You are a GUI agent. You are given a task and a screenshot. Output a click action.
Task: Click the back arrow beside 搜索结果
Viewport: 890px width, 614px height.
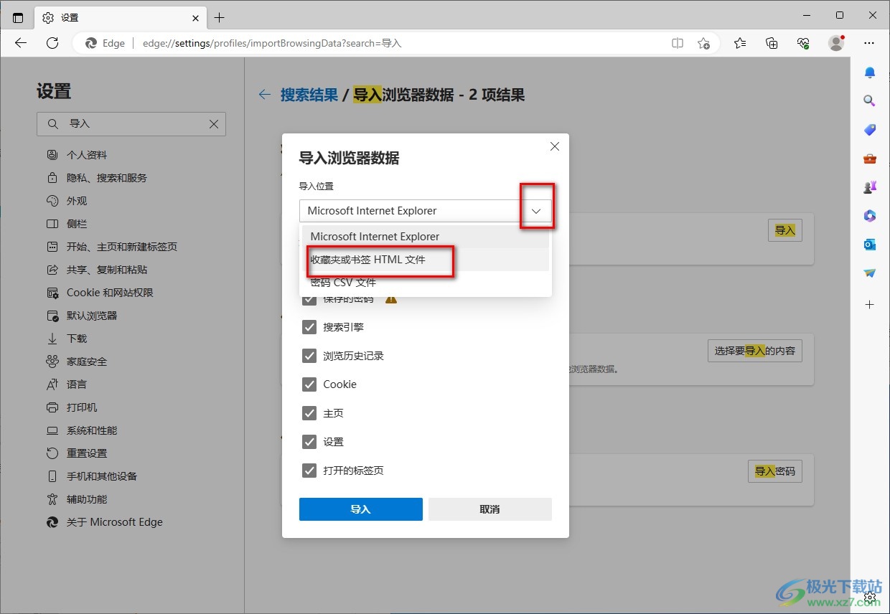pyautogui.click(x=265, y=95)
